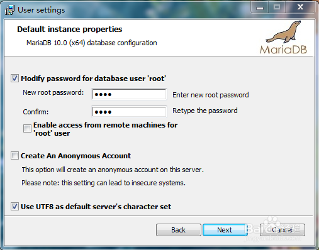Click 'Create An Anonymous Account' label text

pyautogui.click(x=76, y=156)
